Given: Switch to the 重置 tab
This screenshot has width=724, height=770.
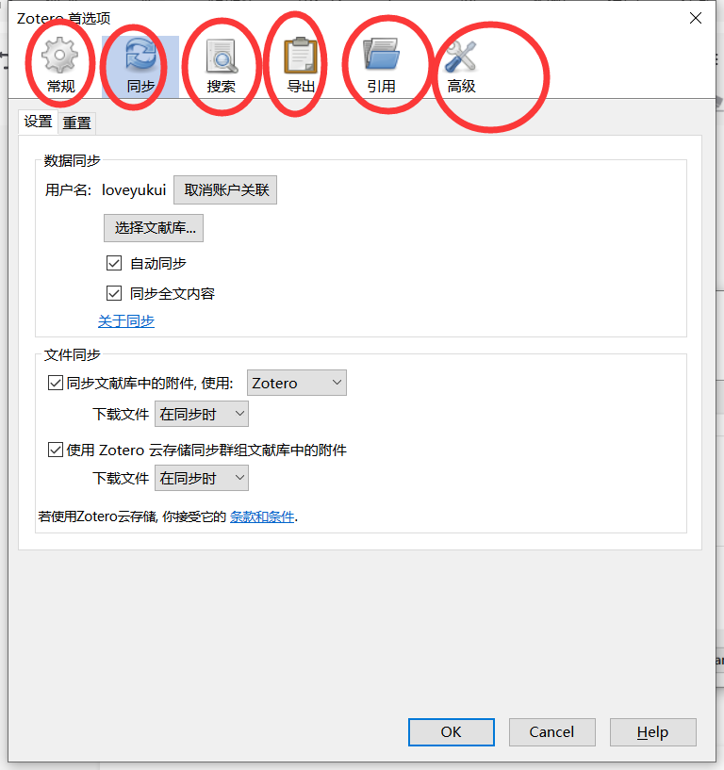Looking at the screenshot, I should tap(76, 123).
